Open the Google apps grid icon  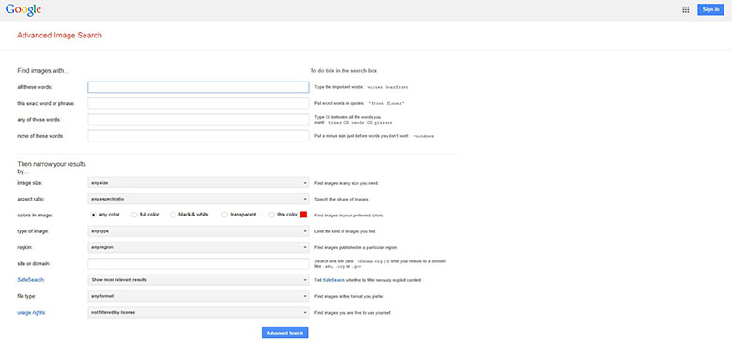(685, 9)
